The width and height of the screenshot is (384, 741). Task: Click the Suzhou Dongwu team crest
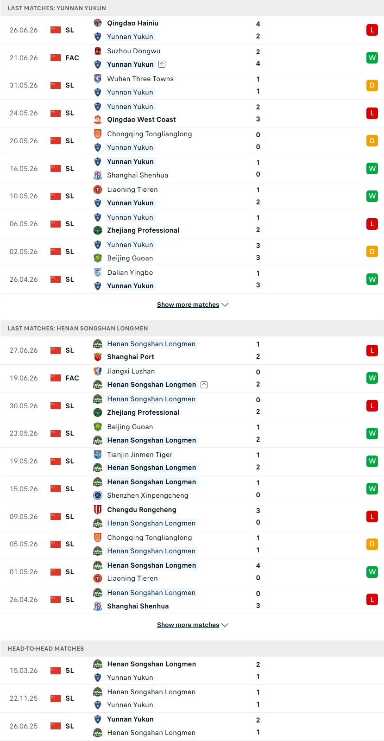click(x=98, y=51)
